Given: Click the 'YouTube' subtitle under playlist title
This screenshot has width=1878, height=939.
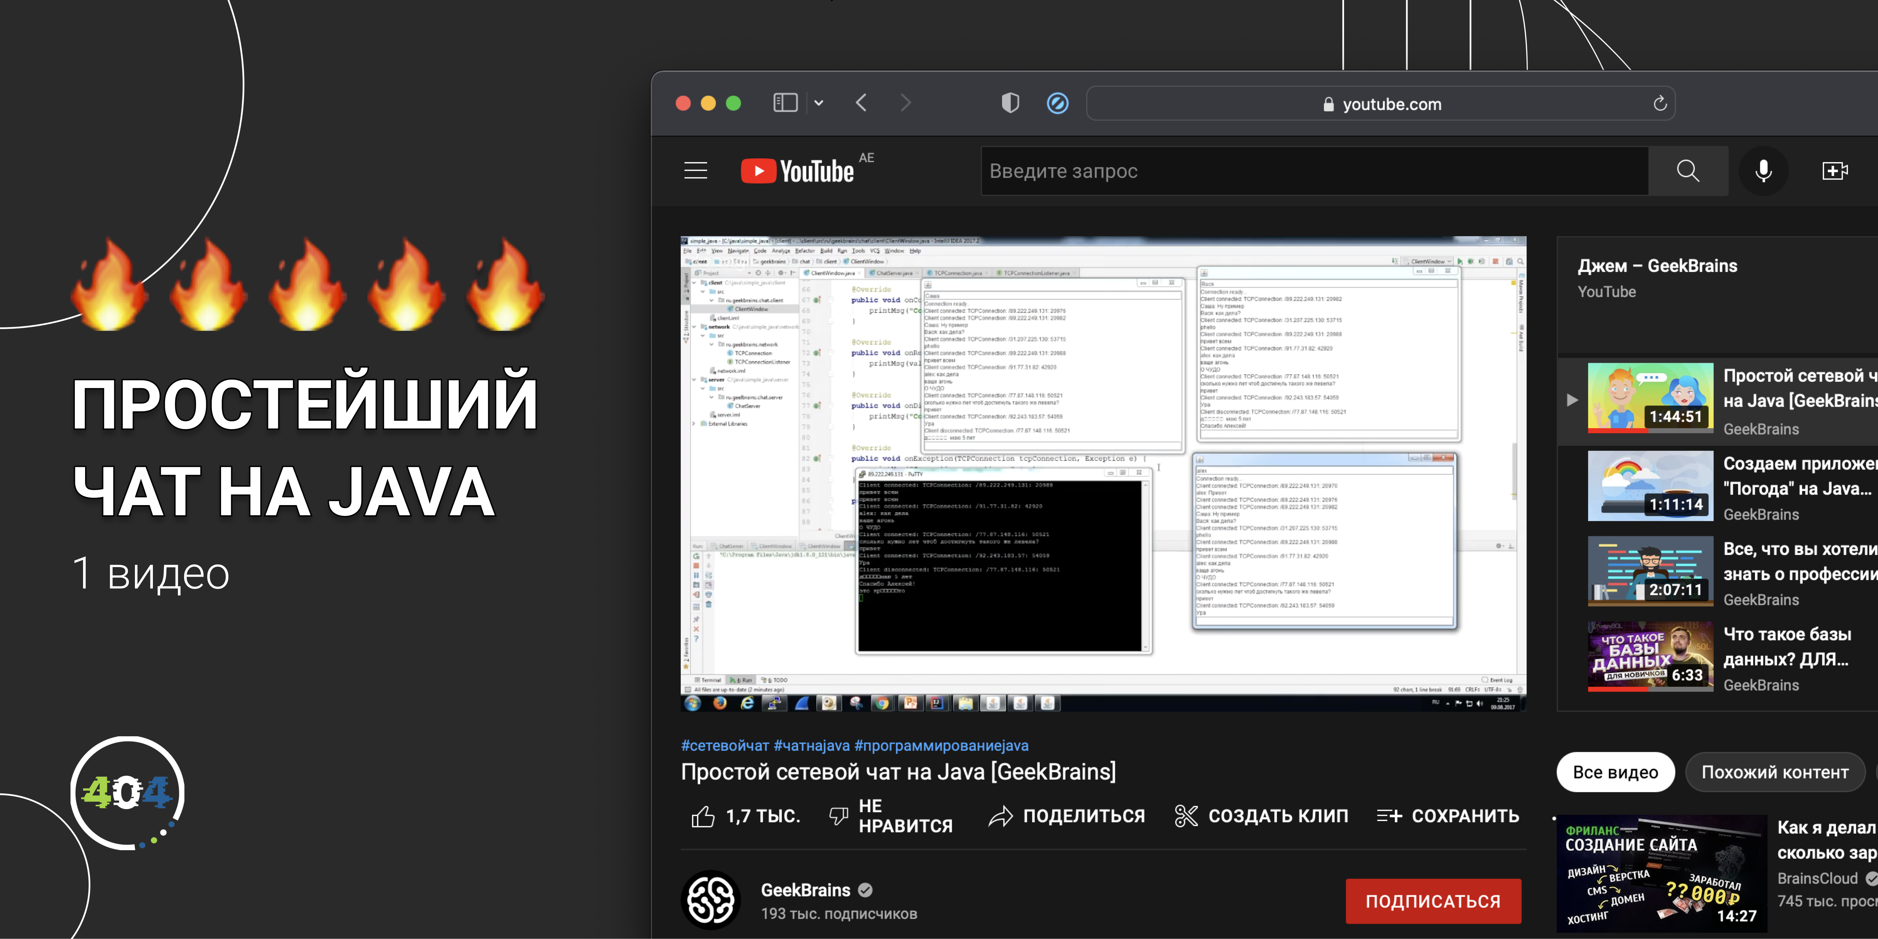Looking at the screenshot, I should point(1607,292).
